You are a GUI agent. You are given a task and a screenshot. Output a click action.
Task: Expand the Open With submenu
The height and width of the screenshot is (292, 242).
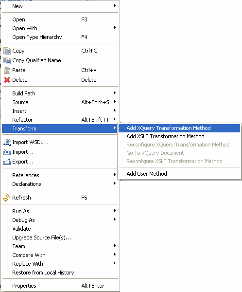(115, 28)
